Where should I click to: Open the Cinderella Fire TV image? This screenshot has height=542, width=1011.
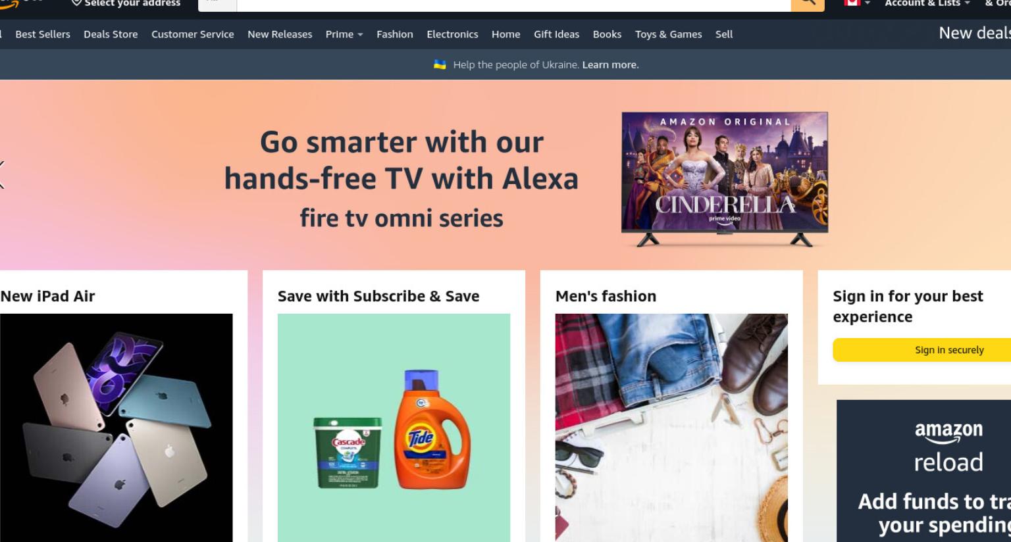pyautogui.click(x=725, y=179)
